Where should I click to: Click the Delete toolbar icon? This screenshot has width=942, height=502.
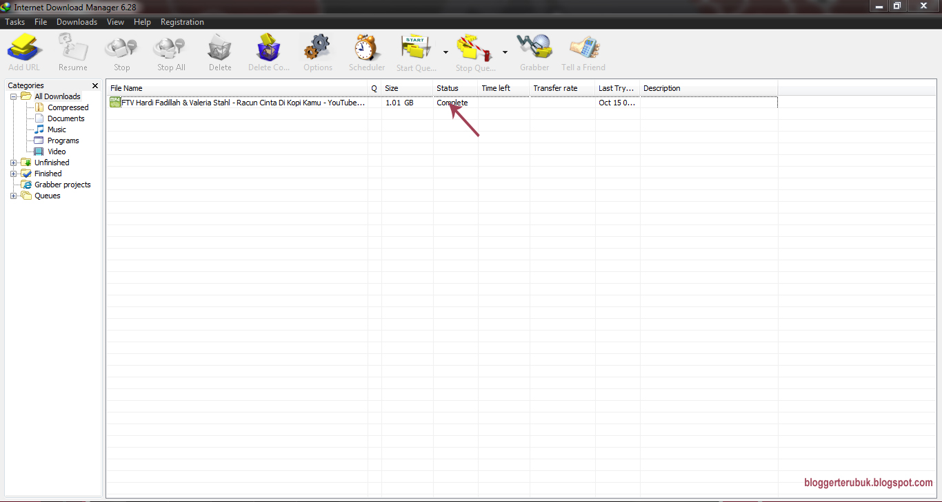pyautogui.click(x=220, y=48)
